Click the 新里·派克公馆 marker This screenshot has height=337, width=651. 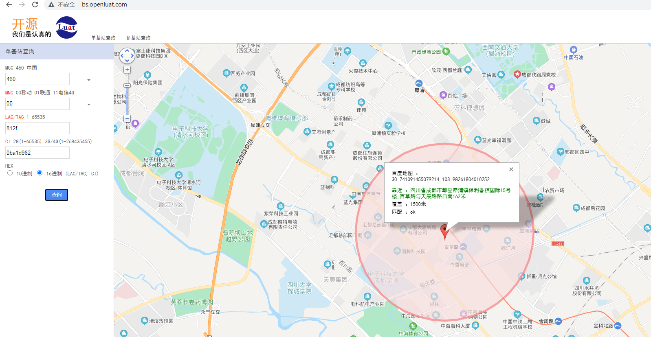click(522, 276)
